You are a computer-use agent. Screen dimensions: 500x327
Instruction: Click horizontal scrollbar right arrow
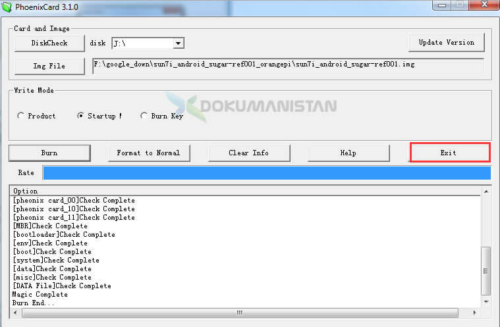pos(474,313)
